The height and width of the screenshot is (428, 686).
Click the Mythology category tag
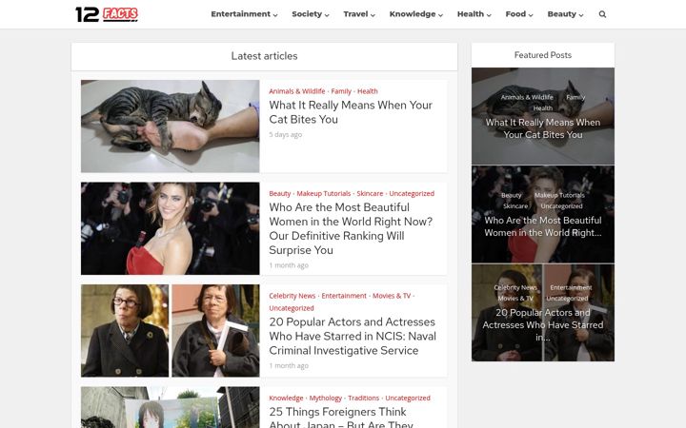(x=326, y=398)
